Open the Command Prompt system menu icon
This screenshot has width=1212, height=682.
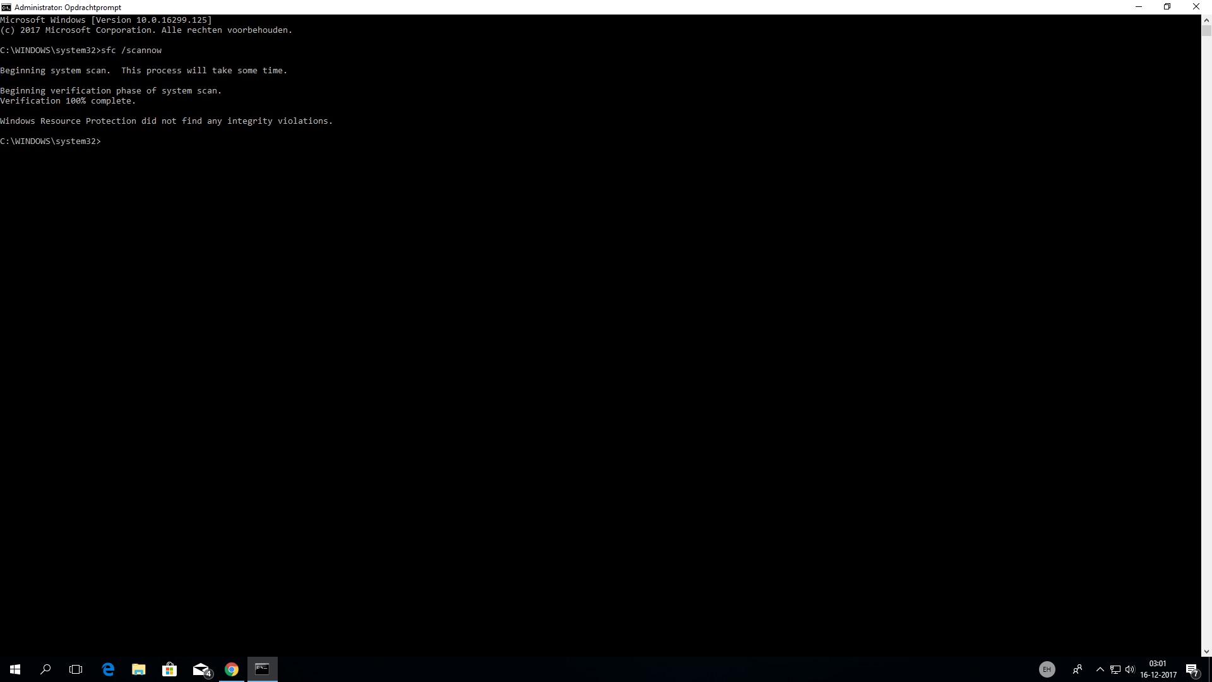(x=6, y=7)
